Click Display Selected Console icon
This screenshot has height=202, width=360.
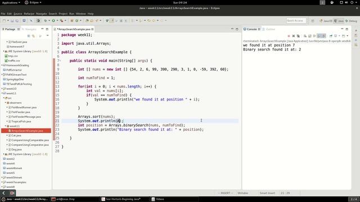tap(335, 36)
